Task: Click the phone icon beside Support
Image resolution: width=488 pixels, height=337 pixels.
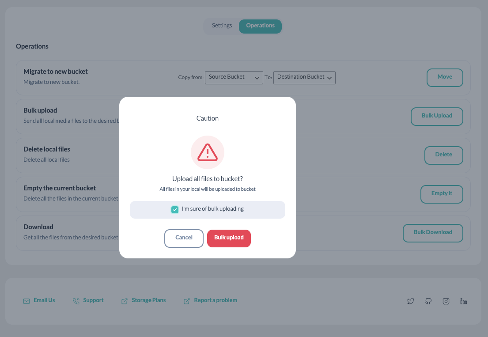Action: pos(76,301)
